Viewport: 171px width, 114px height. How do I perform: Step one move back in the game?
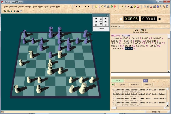(79, 7)
